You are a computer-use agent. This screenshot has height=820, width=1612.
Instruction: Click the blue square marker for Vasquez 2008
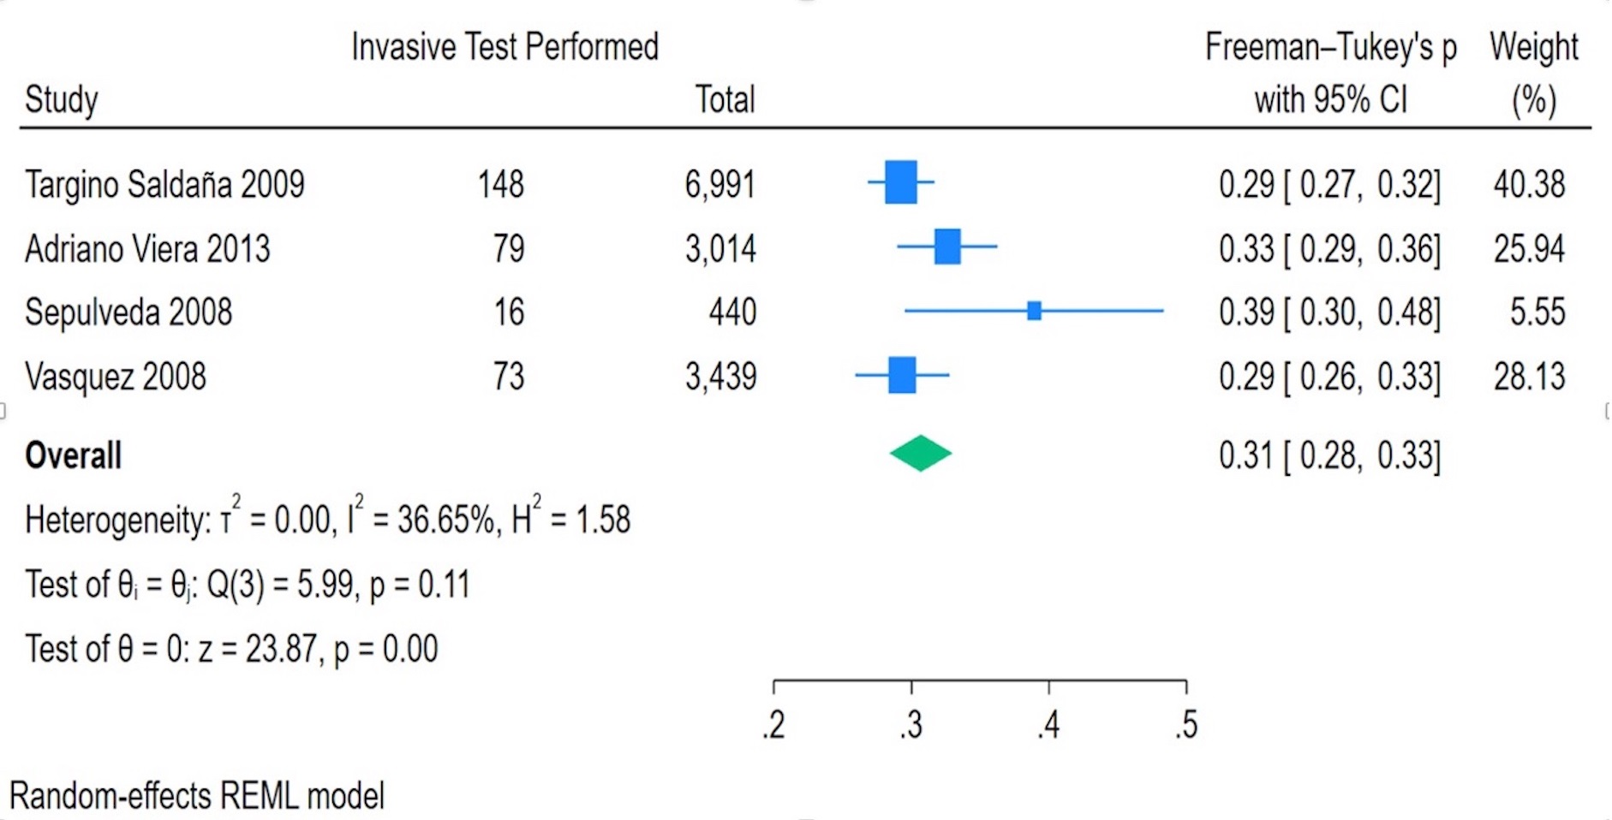902,375
